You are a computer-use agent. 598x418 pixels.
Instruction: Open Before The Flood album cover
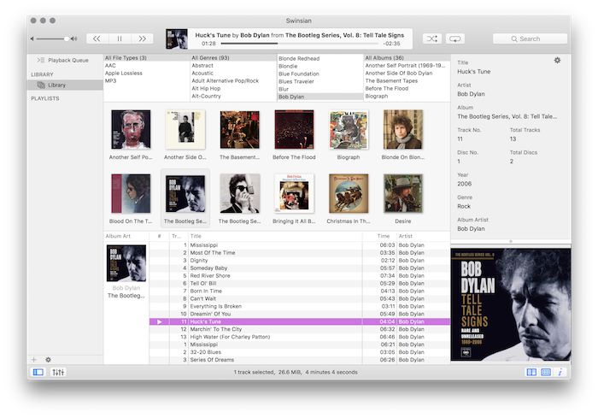294,129
